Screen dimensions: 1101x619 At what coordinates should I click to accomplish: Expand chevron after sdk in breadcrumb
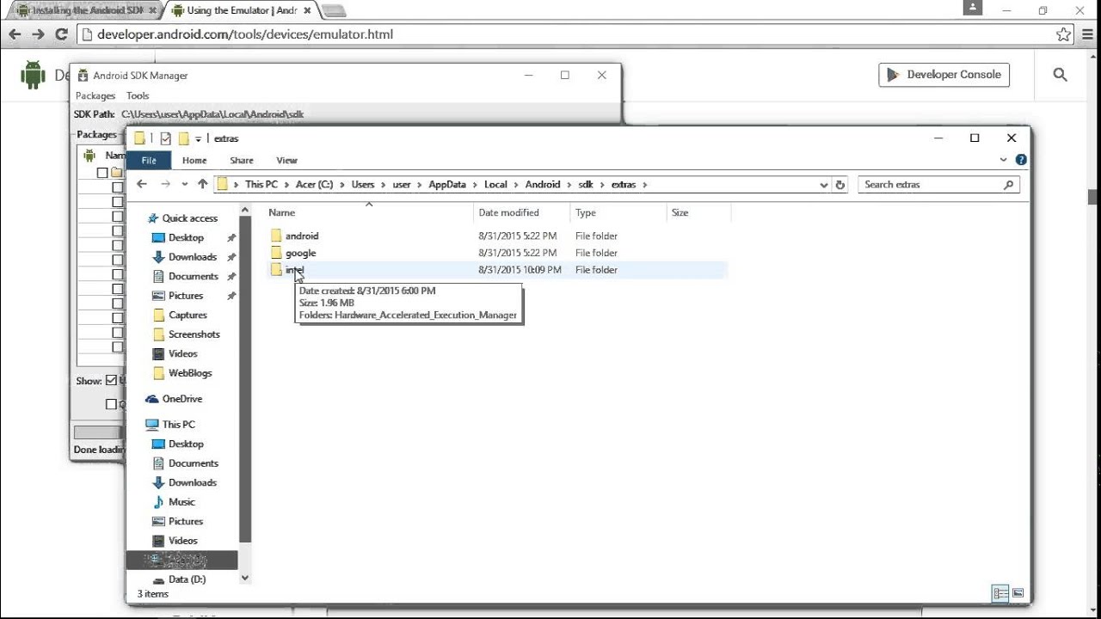click(602, 184)
